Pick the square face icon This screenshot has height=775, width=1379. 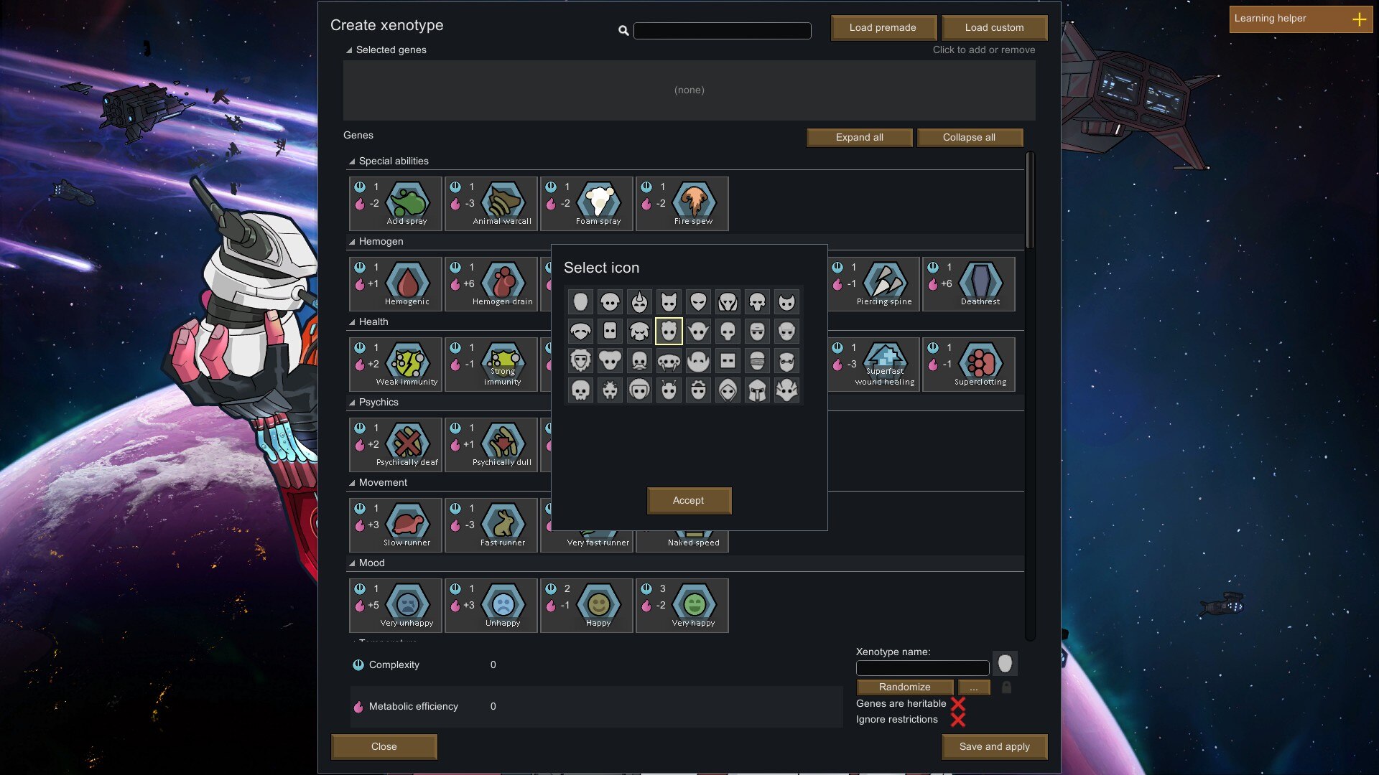point(728,360)
